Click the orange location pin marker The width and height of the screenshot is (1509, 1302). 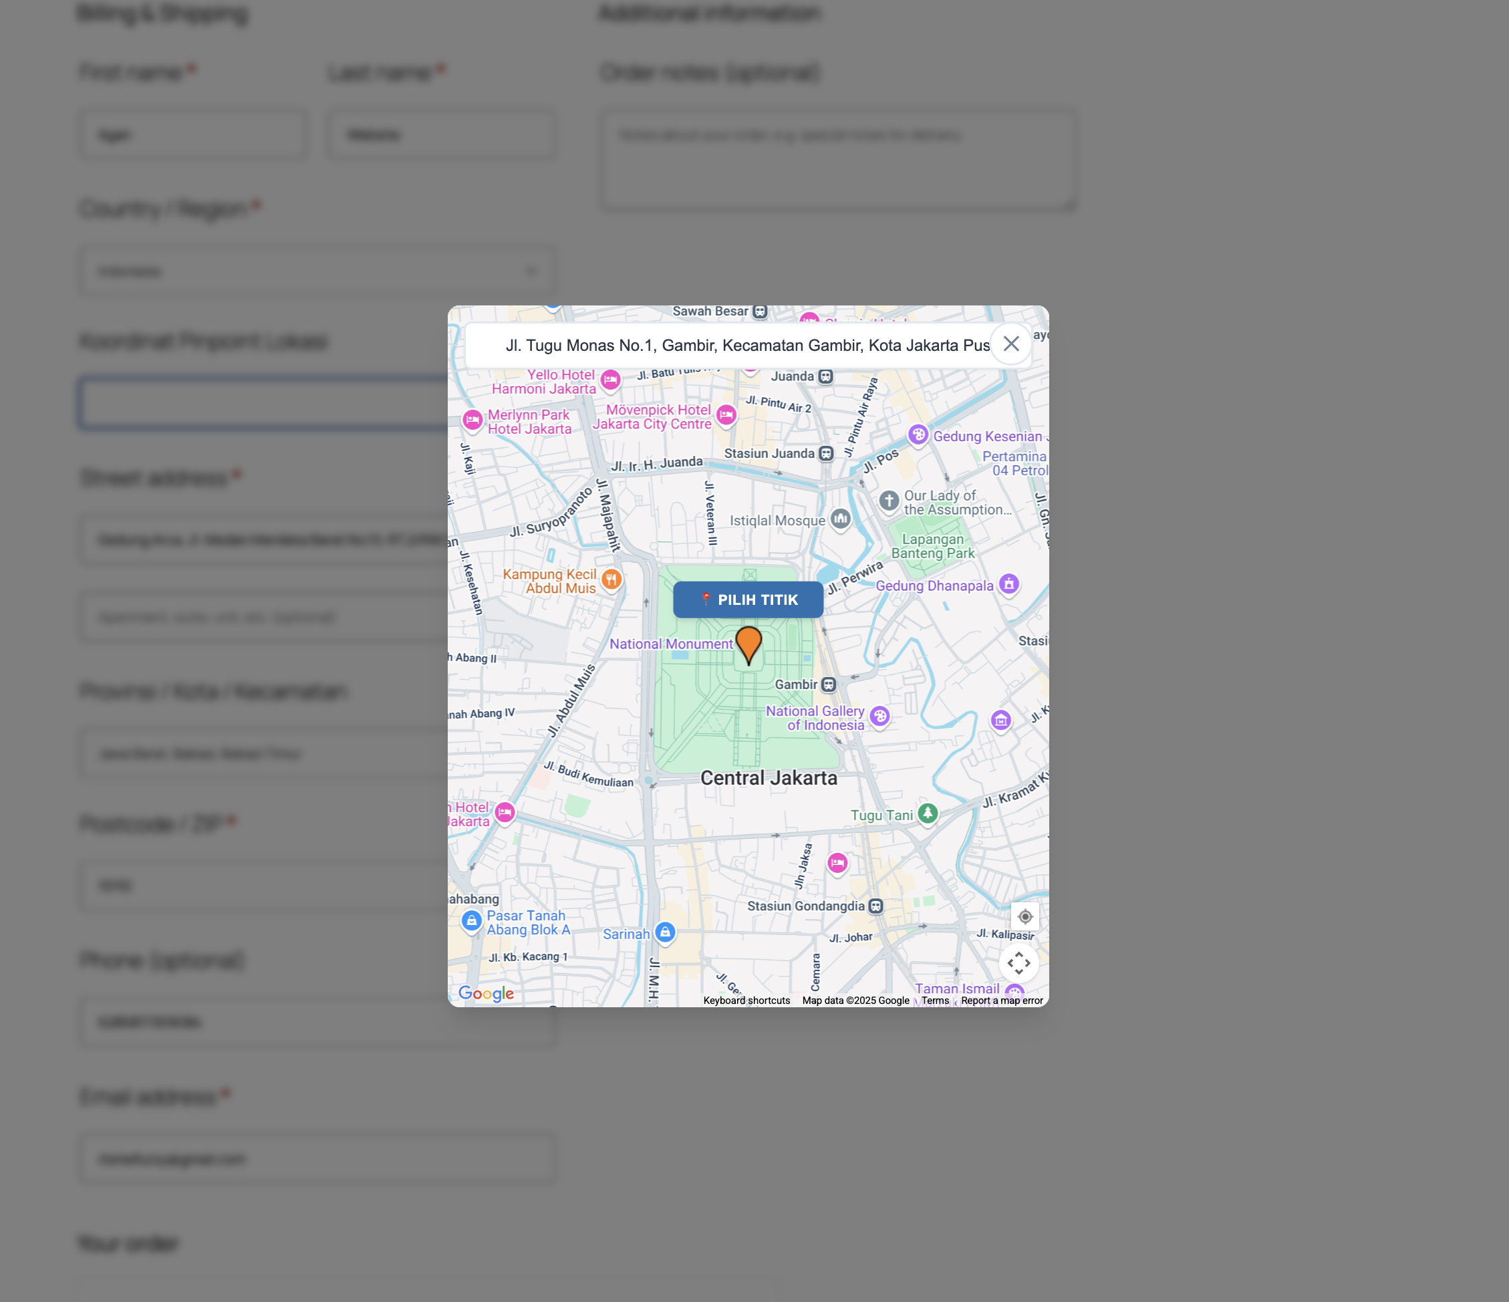[748, 645]
